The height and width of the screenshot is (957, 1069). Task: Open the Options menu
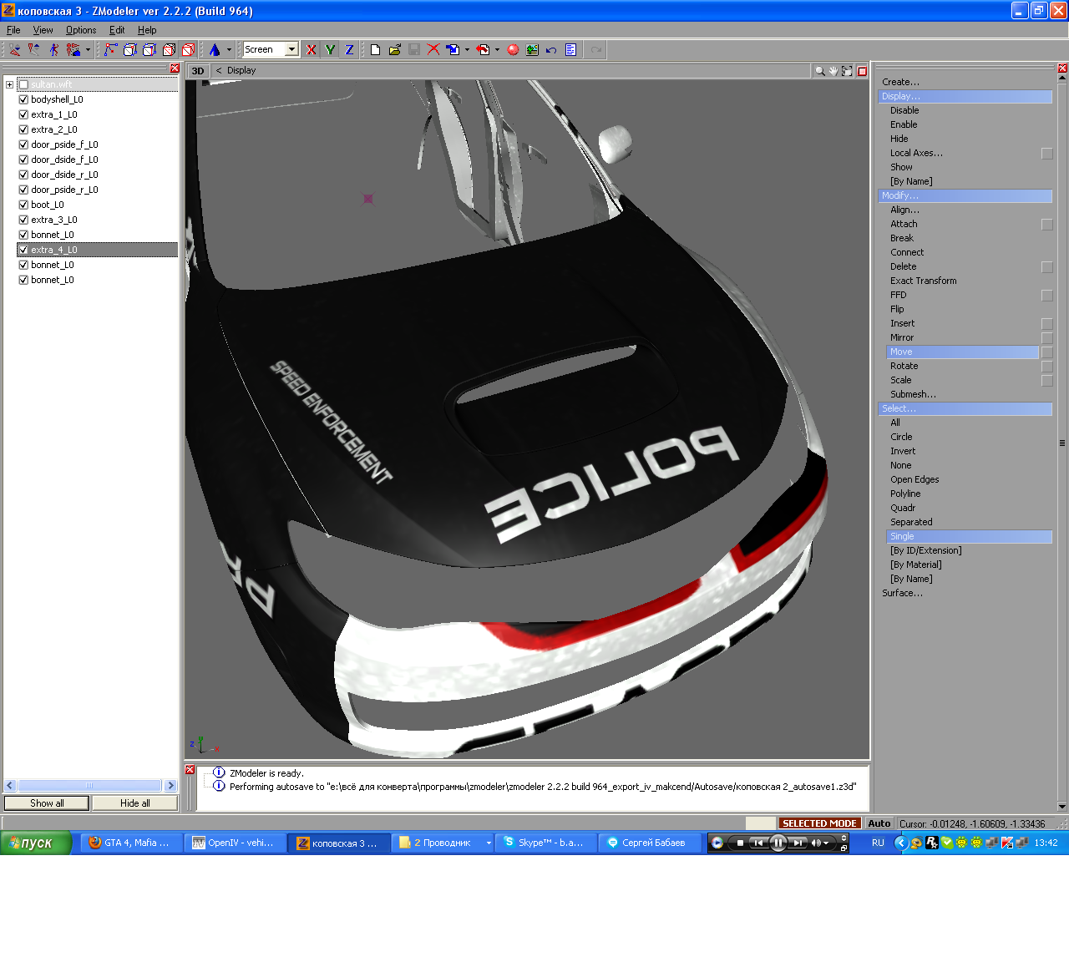81,30
